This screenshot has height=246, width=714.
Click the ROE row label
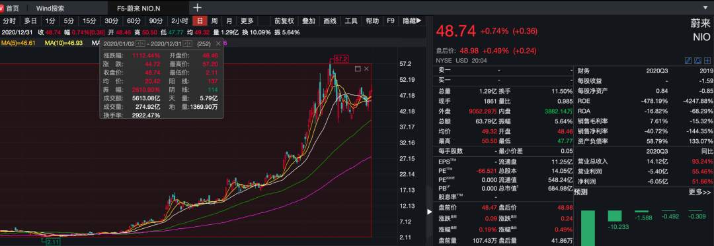click(x=584, y=101)
